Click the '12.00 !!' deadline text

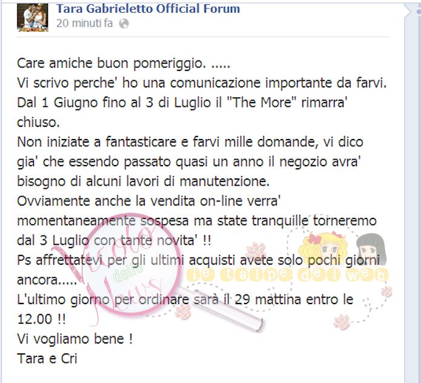tap(41, 319)
